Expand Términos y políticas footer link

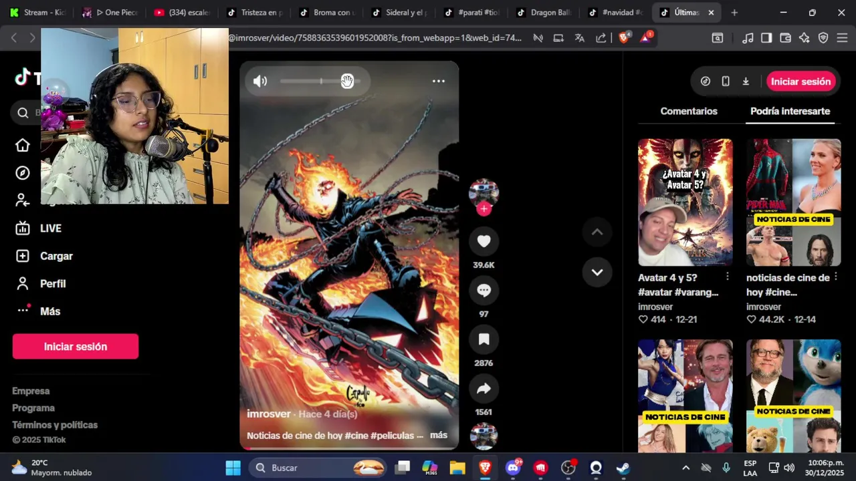tap(55, 425)
